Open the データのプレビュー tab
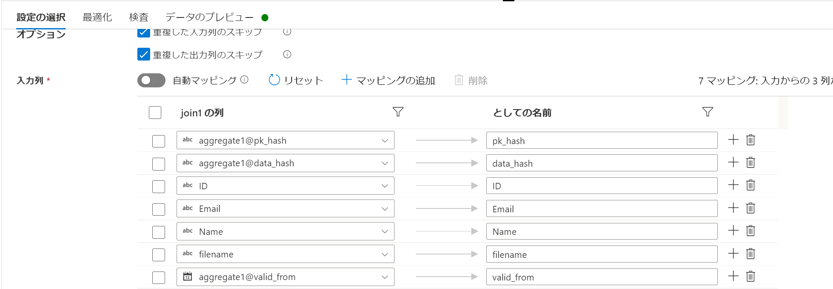Viewport: 833px width, 289px height. click(209, 17)
